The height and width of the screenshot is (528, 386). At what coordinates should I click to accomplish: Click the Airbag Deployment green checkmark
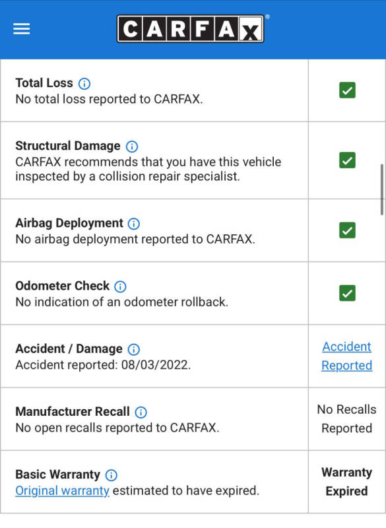pyautogui.click(x=347, y=230)
